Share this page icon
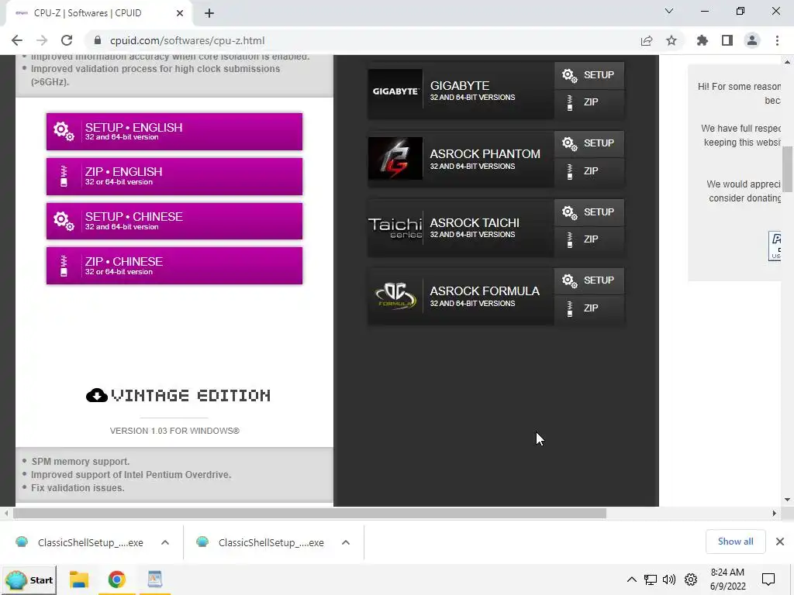 pyautogui.click(x=647, y=40)
